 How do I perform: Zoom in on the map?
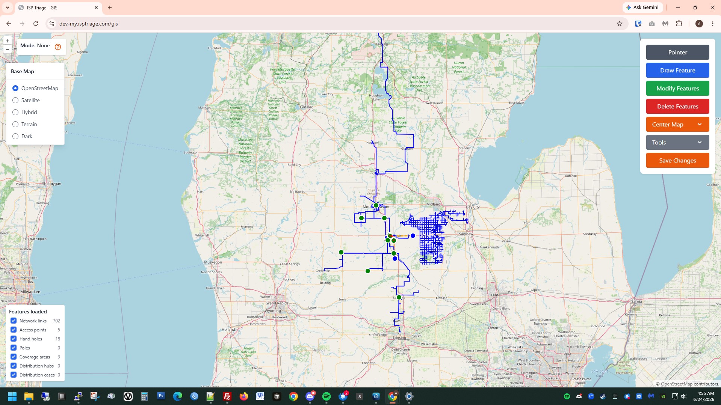click(7, 41)
